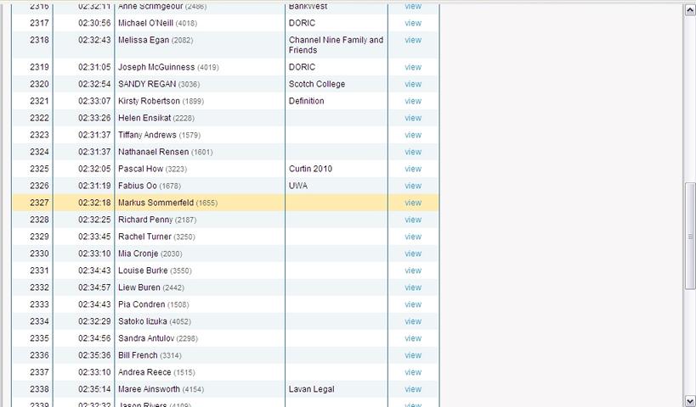This screenshot has width=696, height=407.
Task: Click view link for Kirsty Robertson
Action: (x=413, y=101)
